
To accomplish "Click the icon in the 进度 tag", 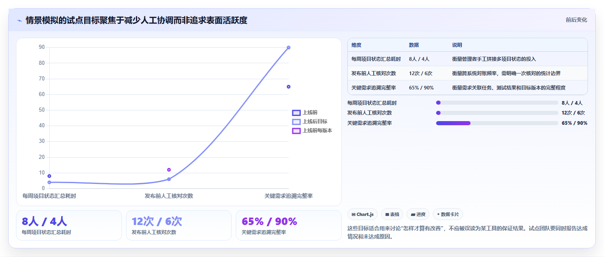I will [413, 214].
